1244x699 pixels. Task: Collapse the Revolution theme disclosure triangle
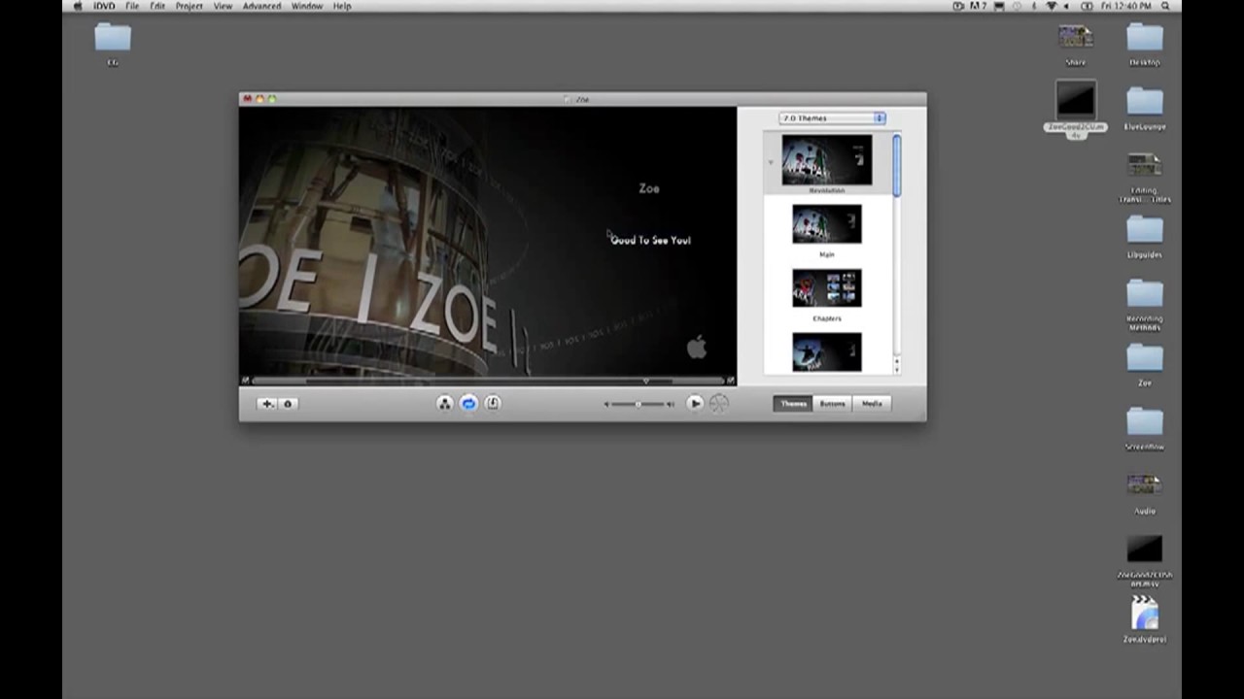click(771, 162)
